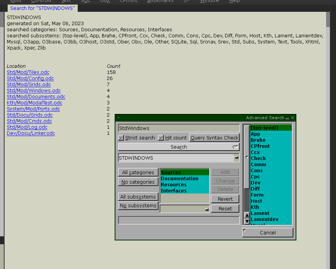
Task: Run Query Syntax Check
Action: (214, 138)
